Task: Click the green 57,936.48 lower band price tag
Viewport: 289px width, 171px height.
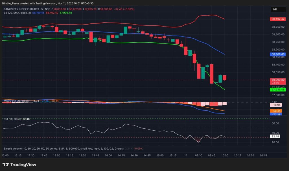Action: pos(278,89)
